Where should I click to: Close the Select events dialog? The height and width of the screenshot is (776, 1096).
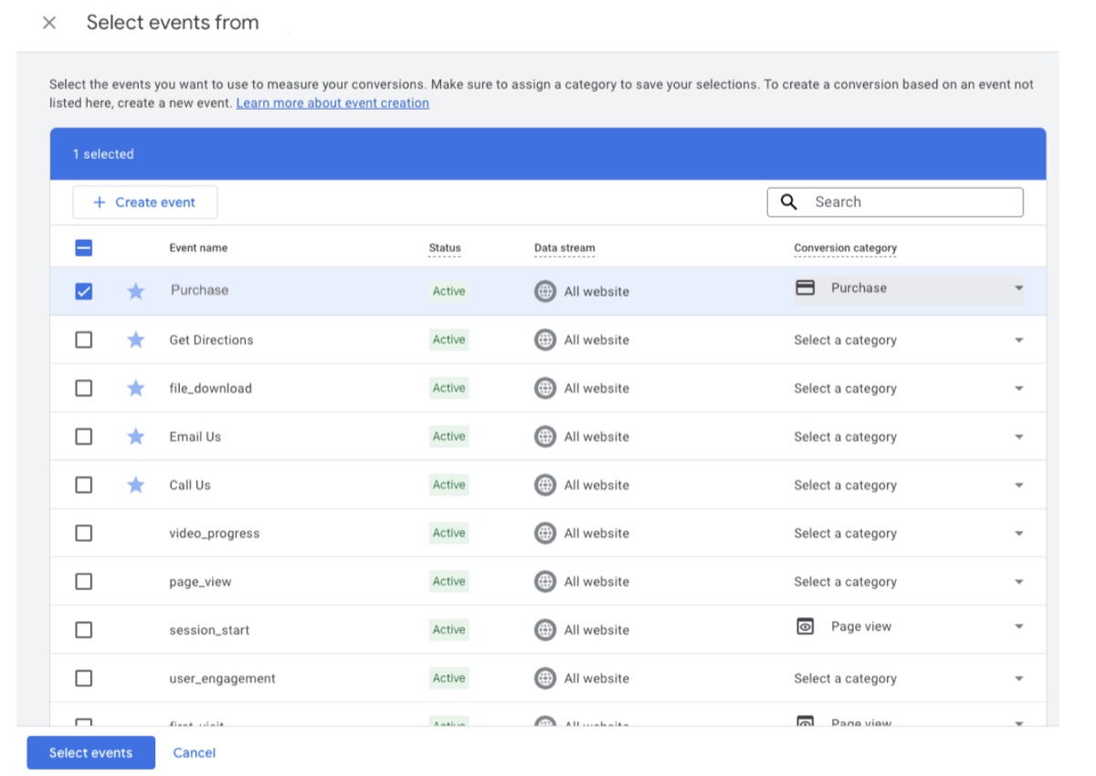tap(49, 23)
